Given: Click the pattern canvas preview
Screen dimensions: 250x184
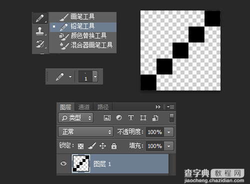Looking at the screenshot, I should click(180, 50).
